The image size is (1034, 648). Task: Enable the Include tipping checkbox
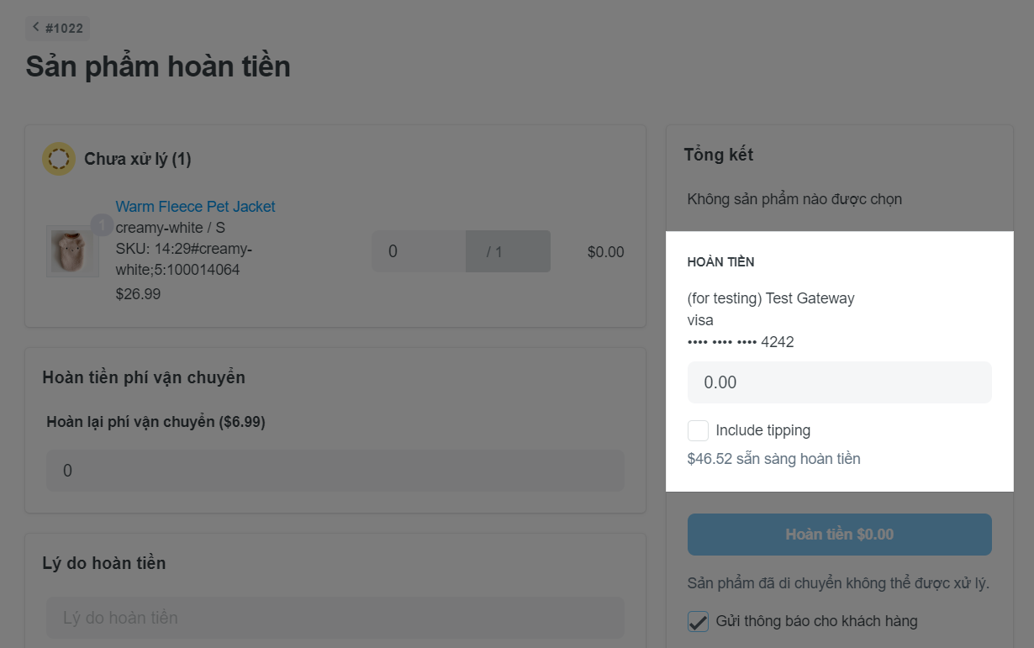click(698, 430)
